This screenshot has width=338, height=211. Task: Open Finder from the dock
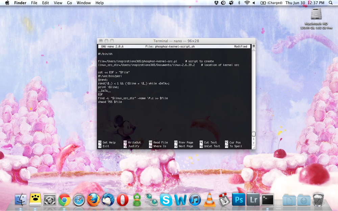click(x=21, y=200)
